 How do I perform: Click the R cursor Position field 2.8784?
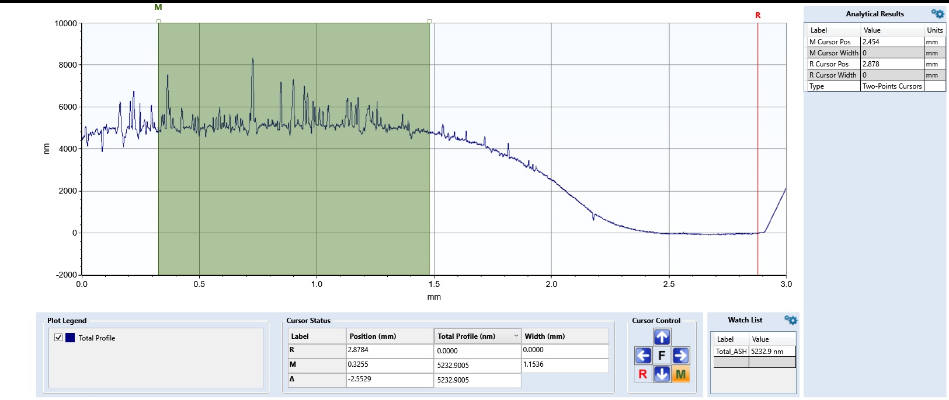click(390, 350)
